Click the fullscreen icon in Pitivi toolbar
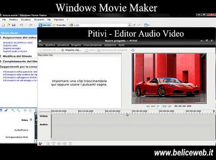The width and height of the screenshot is (216, 160). (133, 50)
